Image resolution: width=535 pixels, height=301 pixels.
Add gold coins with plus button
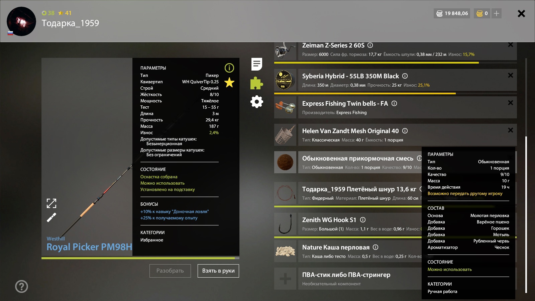497,13
